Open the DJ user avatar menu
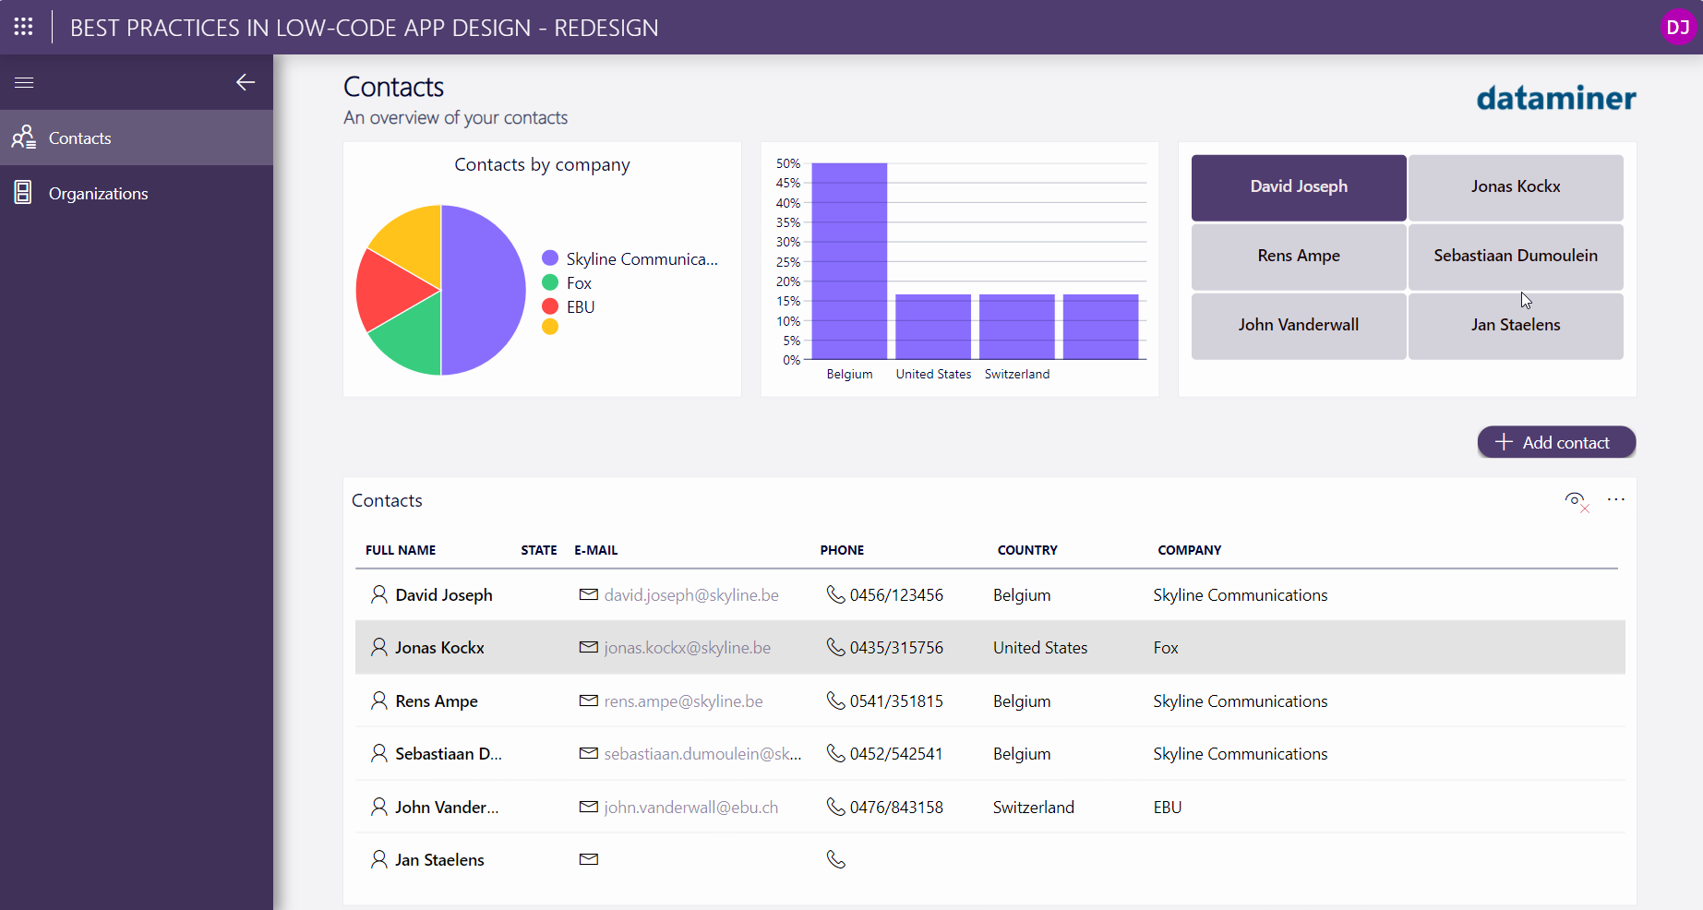Viewport: 1703px width, 910px height. [x=1677, y=28]
